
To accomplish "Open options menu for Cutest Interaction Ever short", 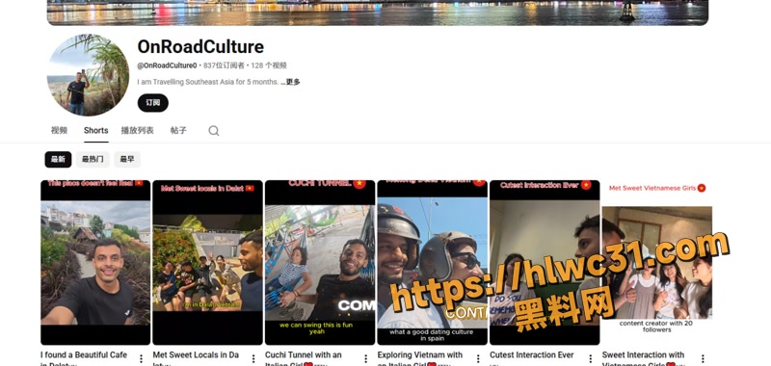I will coord(591,358).
